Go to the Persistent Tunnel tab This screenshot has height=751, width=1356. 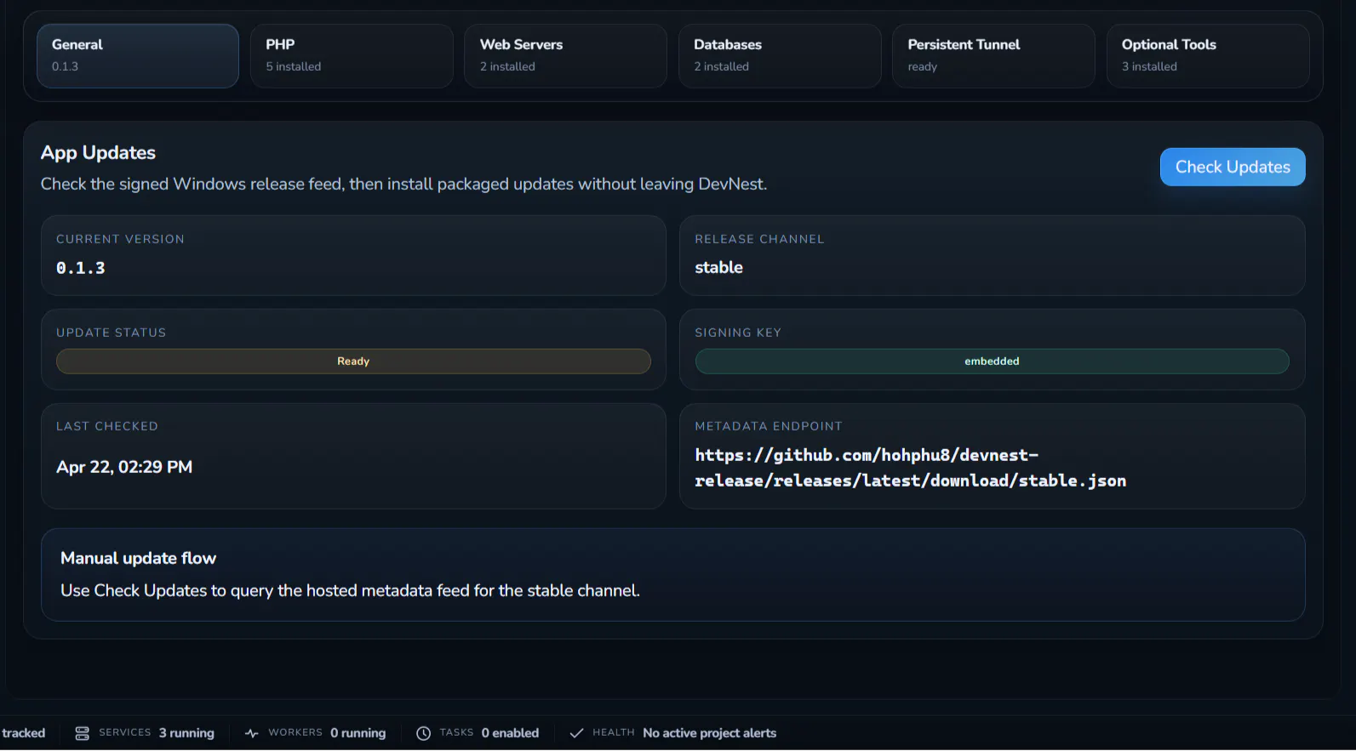point(993,55)
